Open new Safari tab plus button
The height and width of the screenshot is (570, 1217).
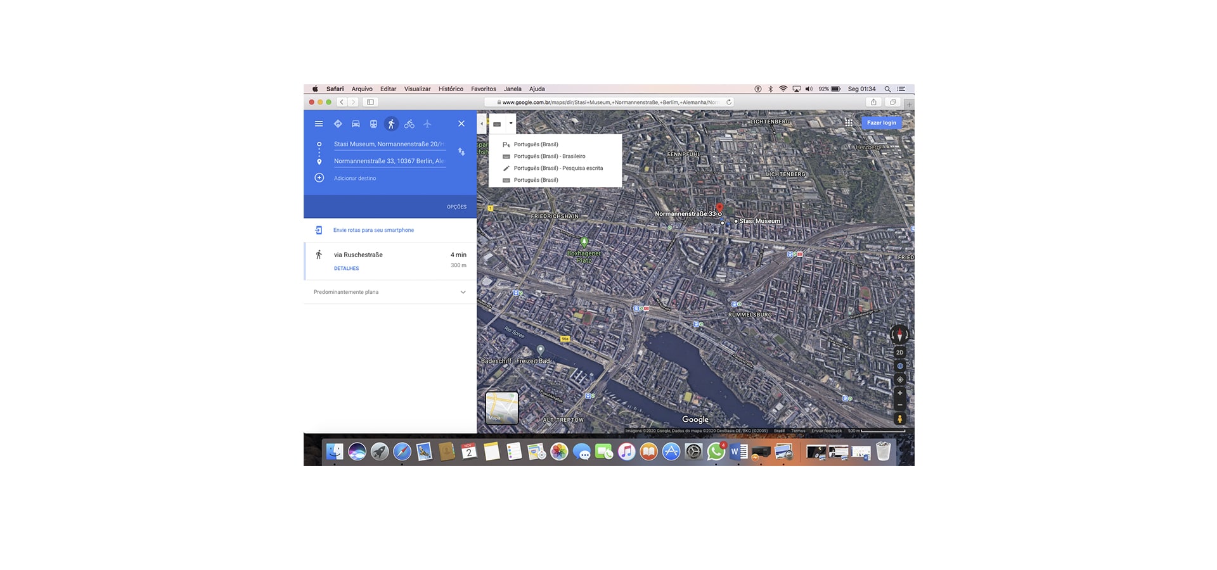(x=909, y=104)
